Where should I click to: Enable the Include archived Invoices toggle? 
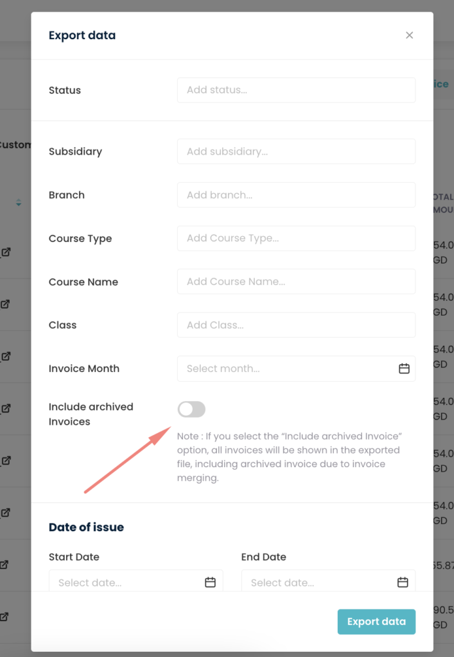[191, 409]
